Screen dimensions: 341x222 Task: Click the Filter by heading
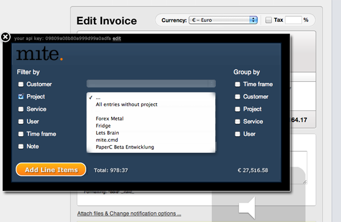tap(28, 72)
